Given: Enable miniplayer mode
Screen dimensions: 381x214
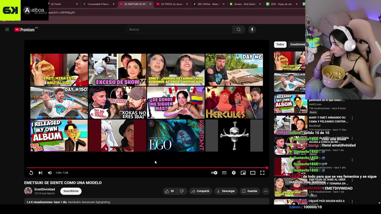Looking at the screenshot, I should [x=243, y=173].
